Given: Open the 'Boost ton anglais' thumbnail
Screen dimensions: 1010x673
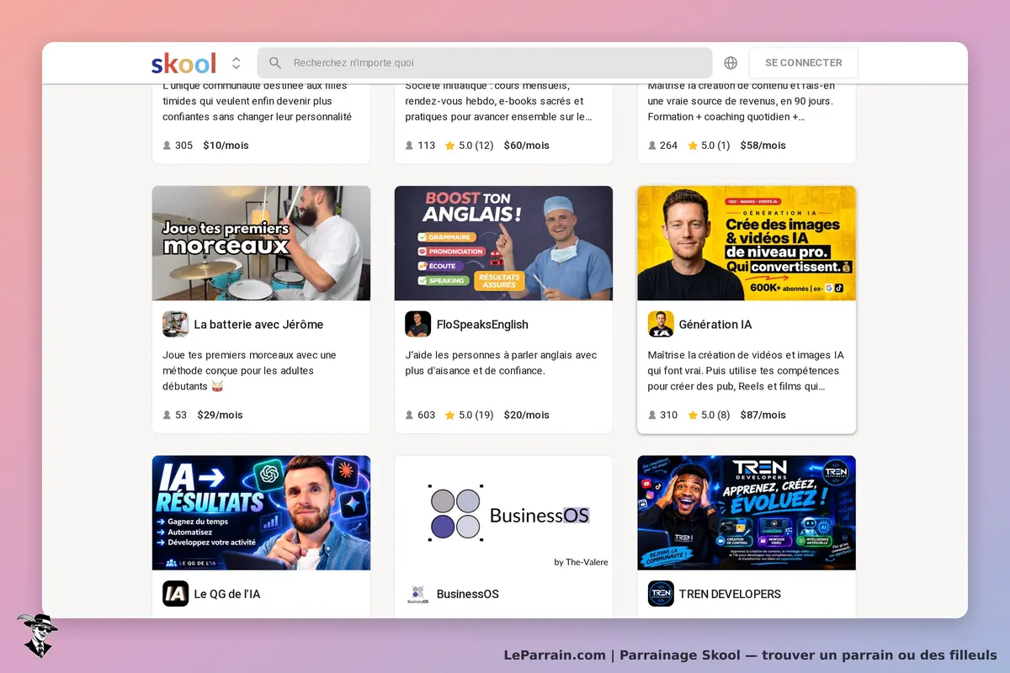Looking at the screenshot, I should click(503, 243).
